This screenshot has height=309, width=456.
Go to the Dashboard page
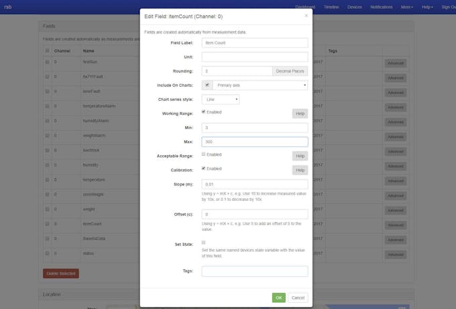point(305,7)
